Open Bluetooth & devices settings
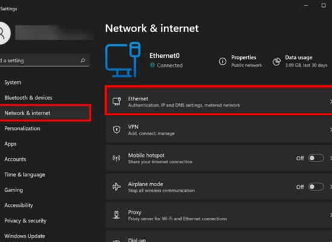The height and width of the screenshot is (242, 332). [x=28, y=97]
